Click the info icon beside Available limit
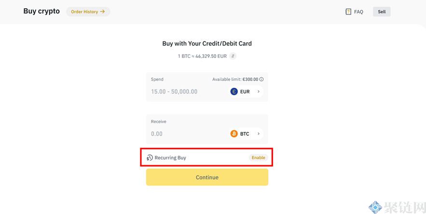 coord(261,79)
